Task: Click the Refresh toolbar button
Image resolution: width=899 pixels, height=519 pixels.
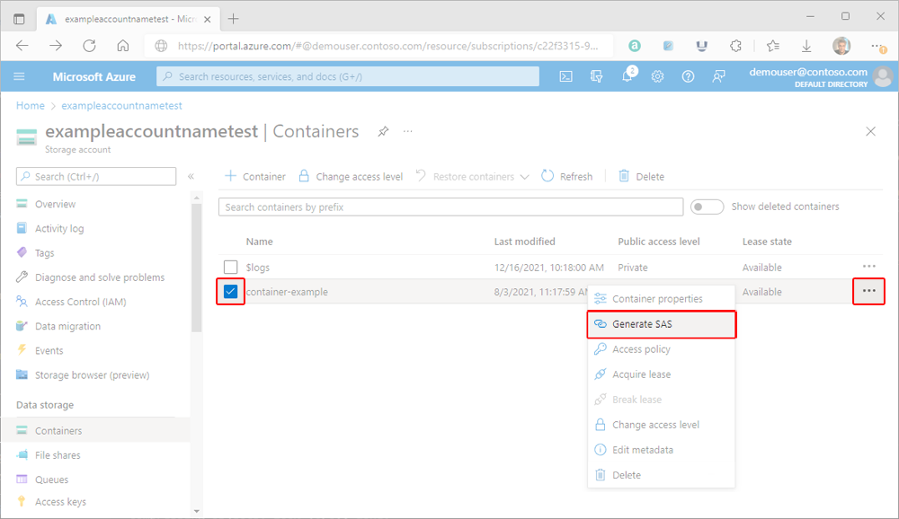Action: (x=567, y=176)
